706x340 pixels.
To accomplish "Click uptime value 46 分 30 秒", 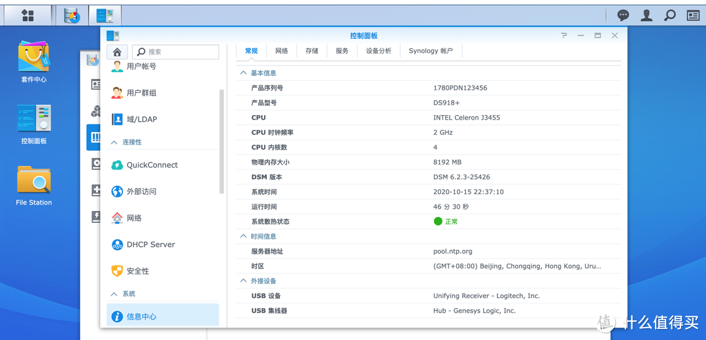I will point(452,207).
